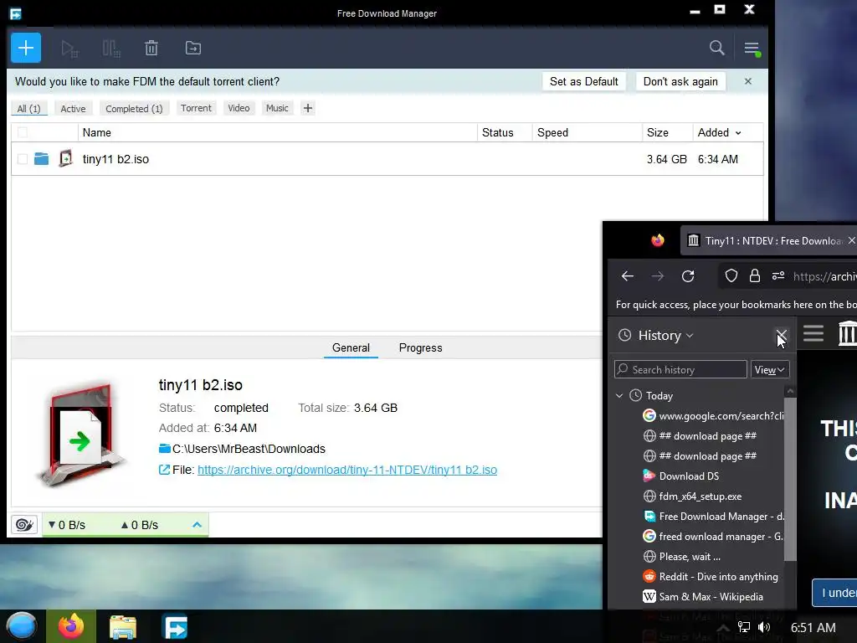Click the History sidebar scrollbar
This screenshot has width=857, height=643.
pos(790,480)
